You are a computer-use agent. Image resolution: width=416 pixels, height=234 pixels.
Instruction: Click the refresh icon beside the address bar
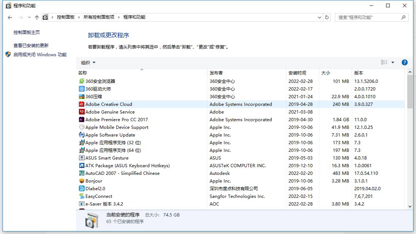(x=326, y=17)
